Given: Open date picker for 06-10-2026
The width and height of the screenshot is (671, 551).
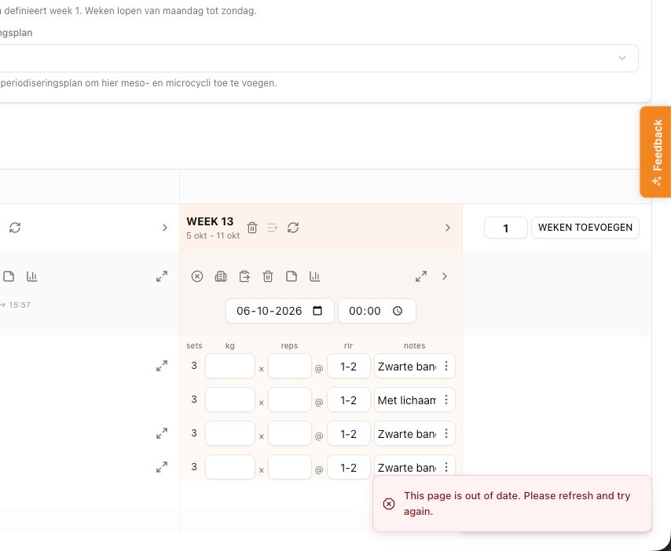Looking at the screenshot, I should coord(317,311).
